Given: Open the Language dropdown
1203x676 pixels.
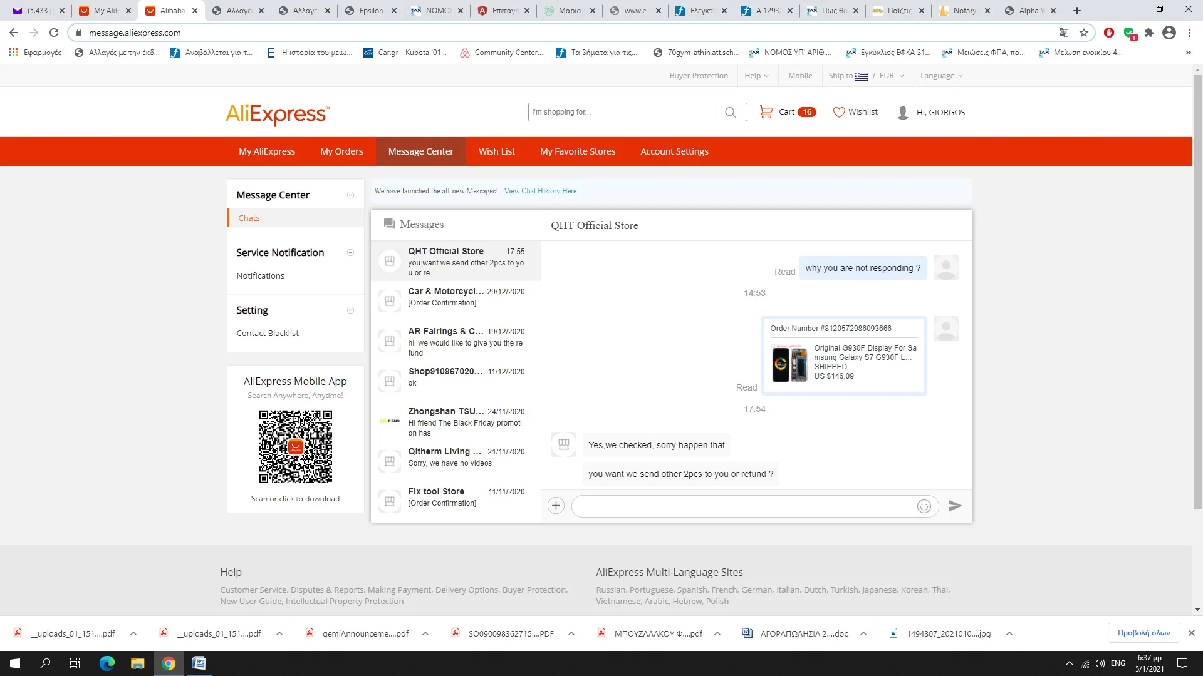Looking at the screenshot, I should pos(941,76).
